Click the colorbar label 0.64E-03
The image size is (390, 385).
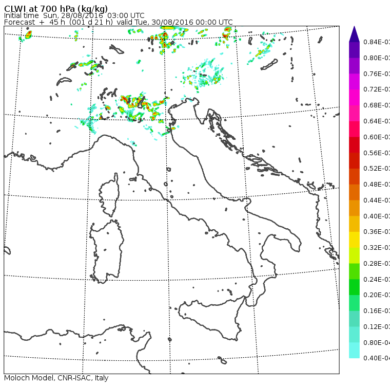[x=377, y=121]
